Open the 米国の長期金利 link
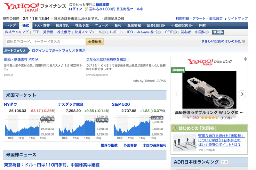256x170 pixels. point(155,145)
